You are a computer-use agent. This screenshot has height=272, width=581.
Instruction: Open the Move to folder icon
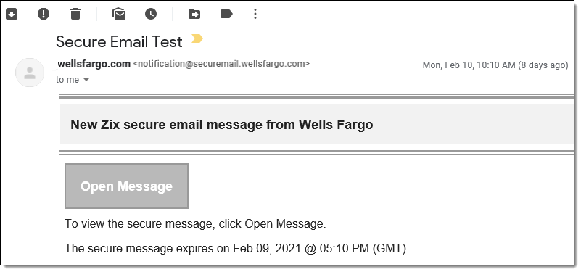(194, 14)
